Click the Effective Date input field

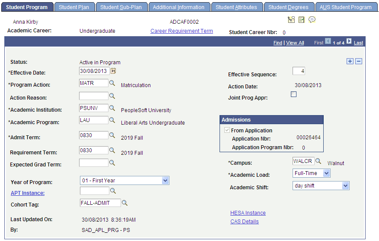tap(94, 71)
